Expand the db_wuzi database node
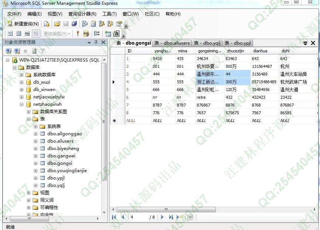The image size is (320, 230). pyautogui.click(x=22, y=82)
